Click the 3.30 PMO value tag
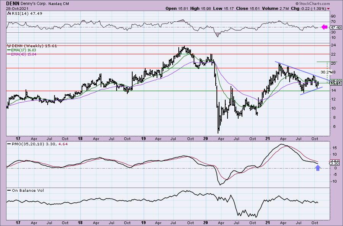 (x=335, y=164)
